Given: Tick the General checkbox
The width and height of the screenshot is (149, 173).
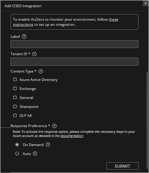Looking at the screenshot, I should click(15, 97).
